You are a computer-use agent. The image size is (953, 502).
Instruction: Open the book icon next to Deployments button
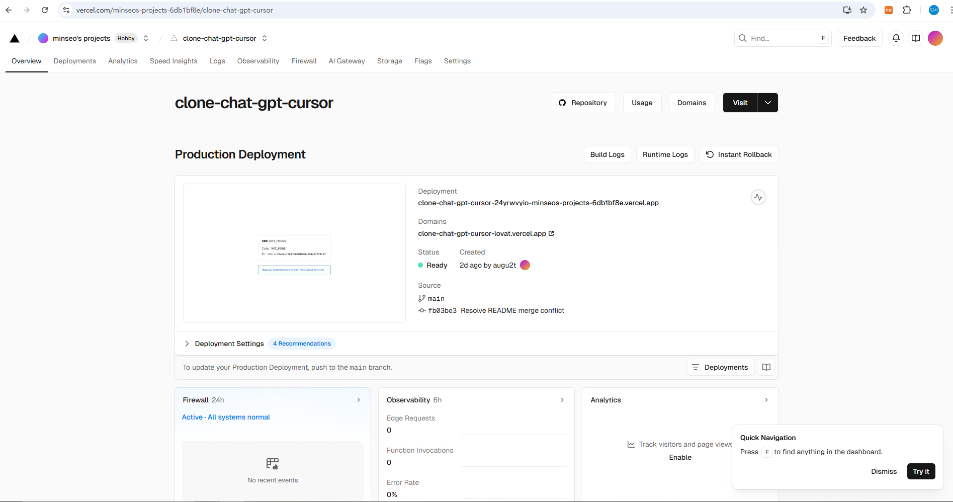tap(766, 367)
